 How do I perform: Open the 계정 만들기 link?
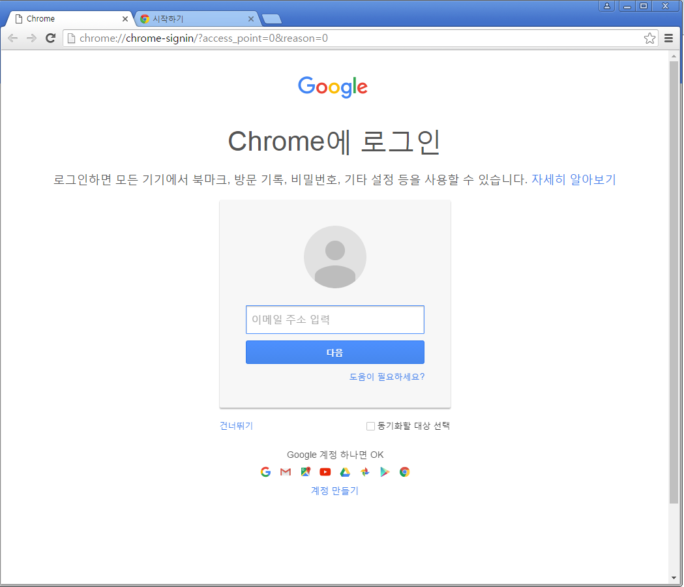click(x=335, y=490)
